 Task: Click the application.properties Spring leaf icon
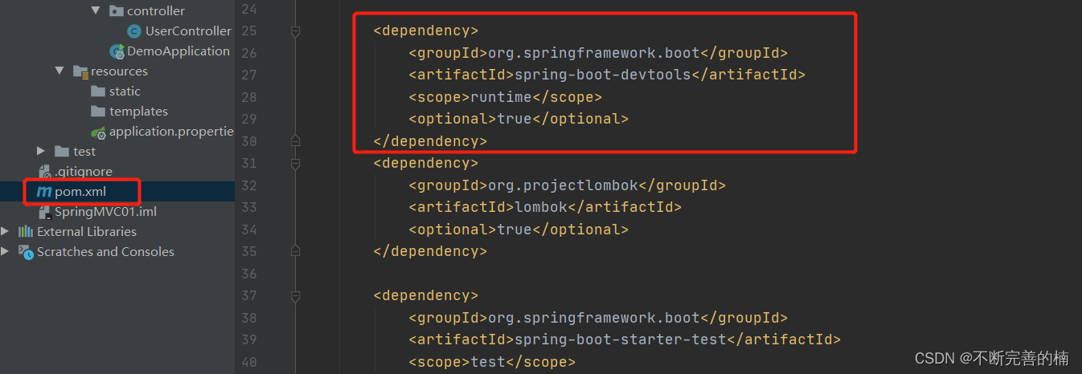point(98,132)
